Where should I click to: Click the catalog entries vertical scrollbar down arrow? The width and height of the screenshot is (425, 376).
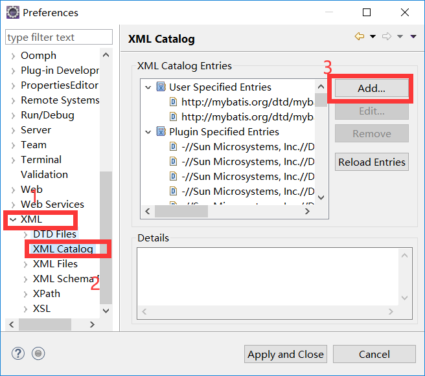pyautogui.click(x=321, y=197)
